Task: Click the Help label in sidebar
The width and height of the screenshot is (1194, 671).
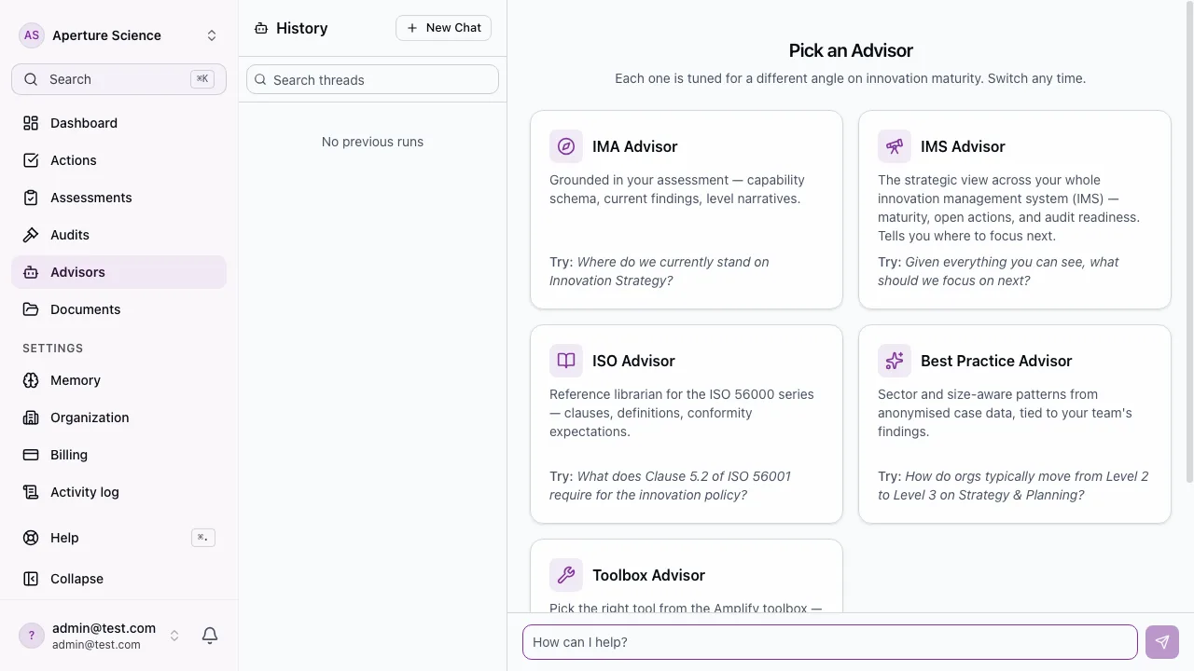Action: click(64, 538)
